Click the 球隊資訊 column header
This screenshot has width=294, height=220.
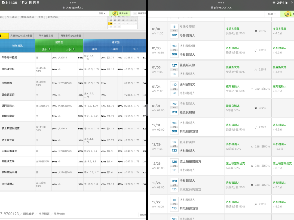click(17, 46)
